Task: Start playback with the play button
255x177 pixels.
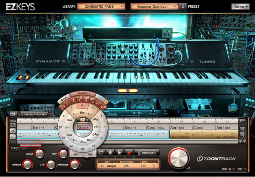Action: click(x=119, y=153)
